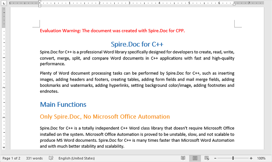
Task: Click the red Evaluation Warning line
Action: click(112, 31)
